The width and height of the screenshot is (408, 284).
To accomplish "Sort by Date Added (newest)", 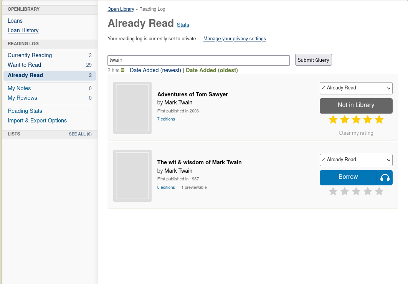I will coord(155,71).
